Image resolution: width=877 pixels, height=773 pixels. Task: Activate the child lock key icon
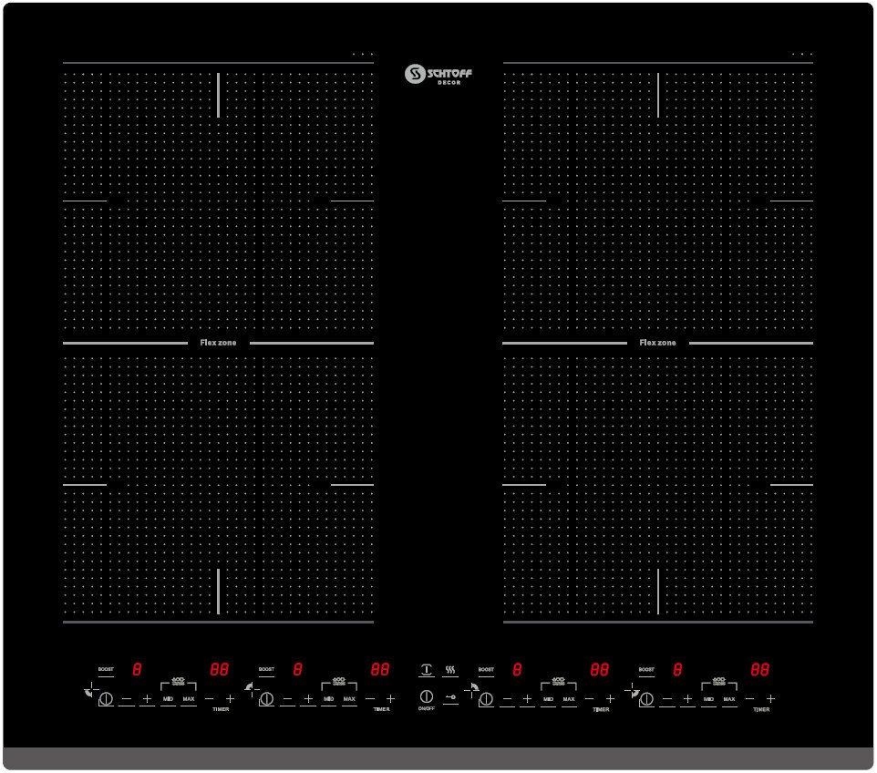click(450, 697)
